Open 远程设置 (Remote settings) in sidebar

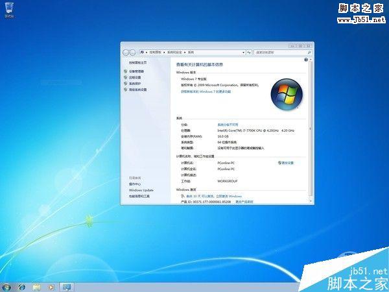coord(135,77)
